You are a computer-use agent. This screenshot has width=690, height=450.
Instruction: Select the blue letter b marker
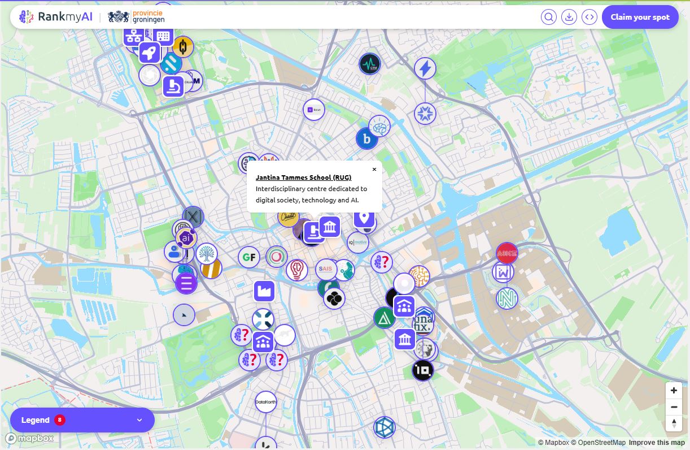click(366, 139)
